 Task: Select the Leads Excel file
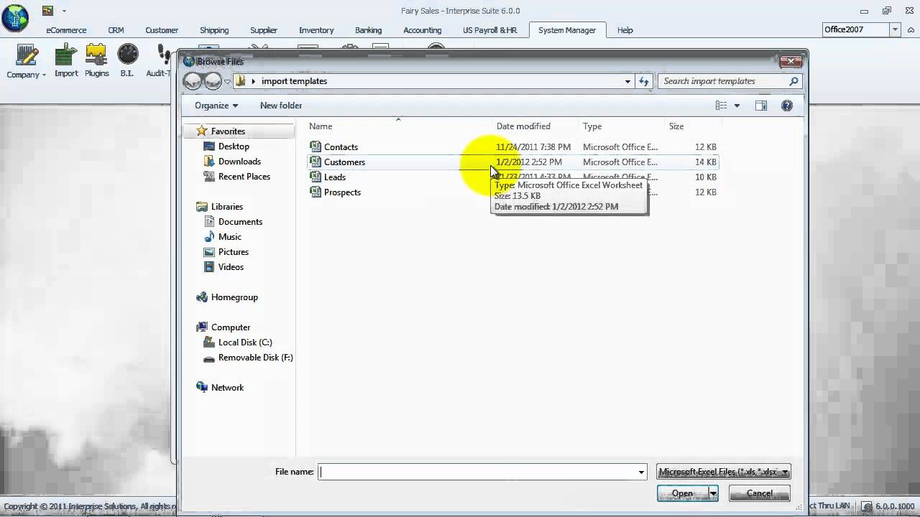pyautogui.click(x=512, y=177)
